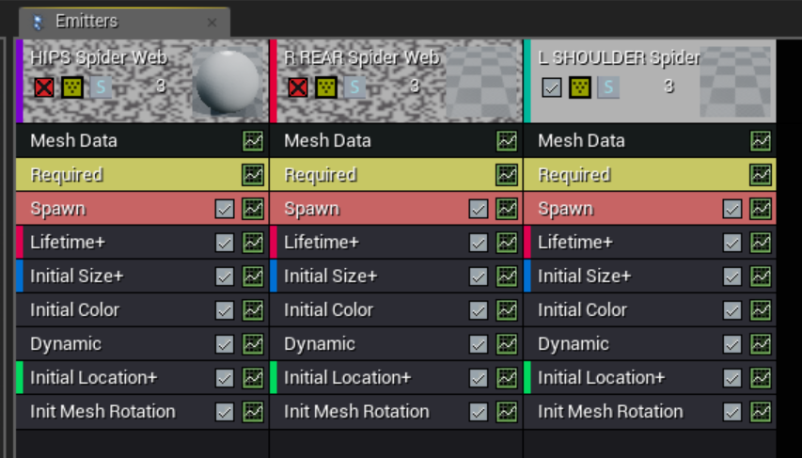
Task: Enable the disabled HIPS Spider Web emitter
Action: [x=44, y=87]
